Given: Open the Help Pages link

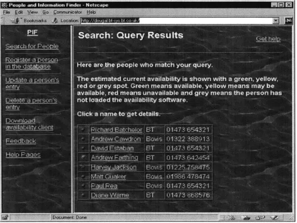Looking at the screenshot, I should pyautogui.click(x=23, y=154).
